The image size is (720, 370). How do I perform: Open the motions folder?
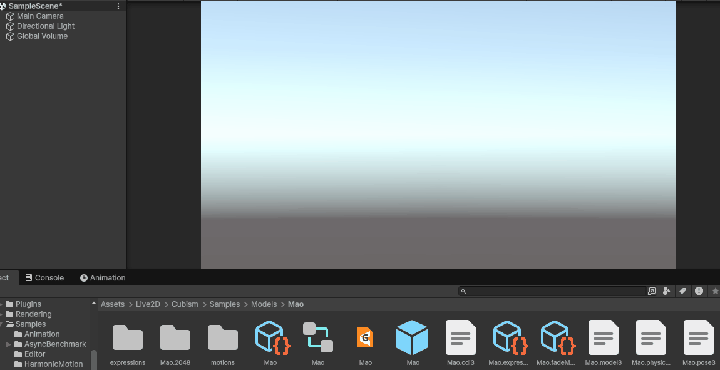tap(223, 338)
